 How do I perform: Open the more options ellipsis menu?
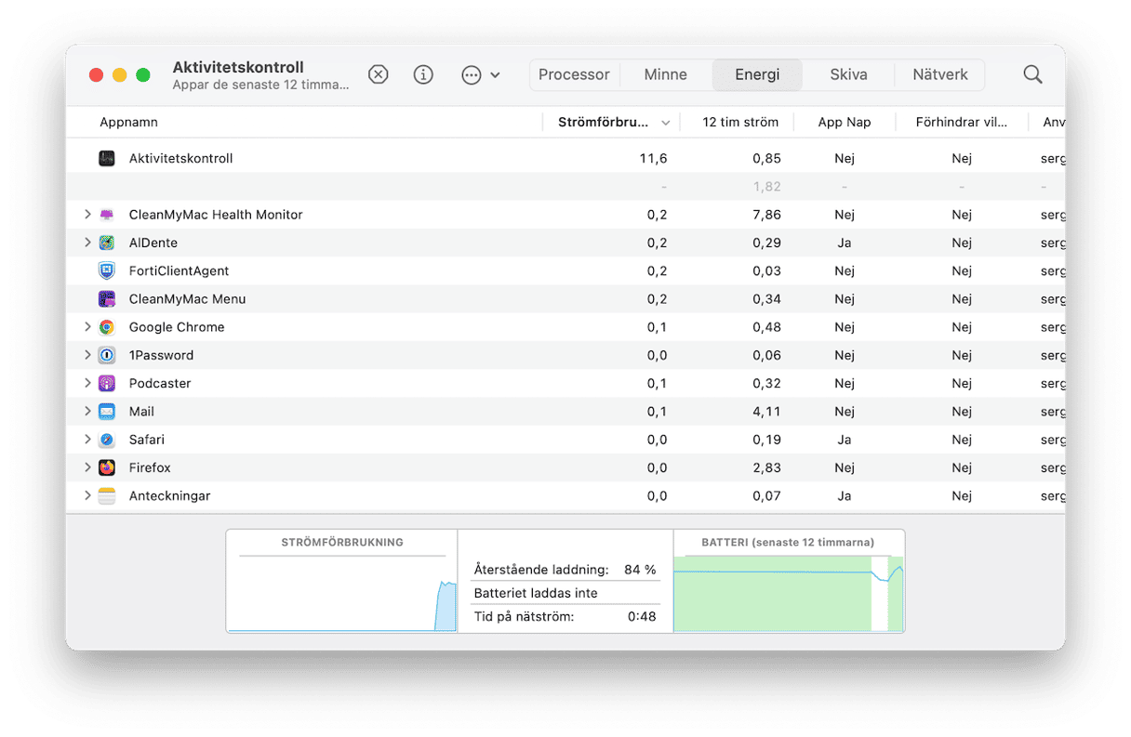click(481, 75)
